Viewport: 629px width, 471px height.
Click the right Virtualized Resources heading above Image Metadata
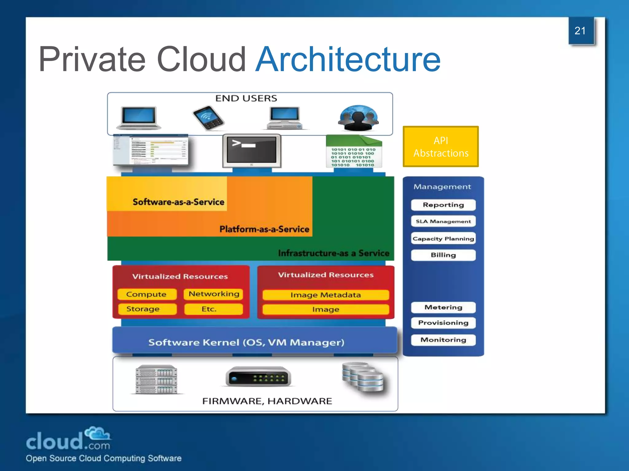click(326, 275)
